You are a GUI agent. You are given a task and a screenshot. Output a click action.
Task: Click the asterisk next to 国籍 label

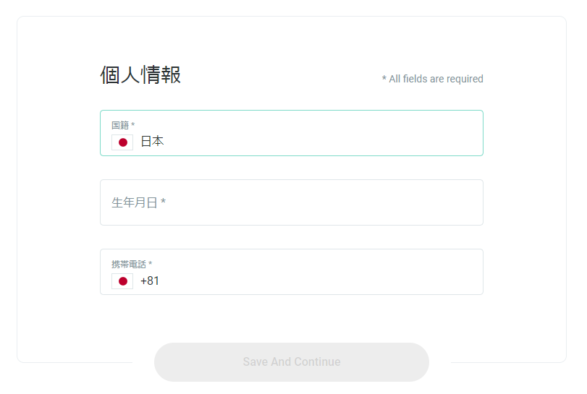[x=133, y=124]
